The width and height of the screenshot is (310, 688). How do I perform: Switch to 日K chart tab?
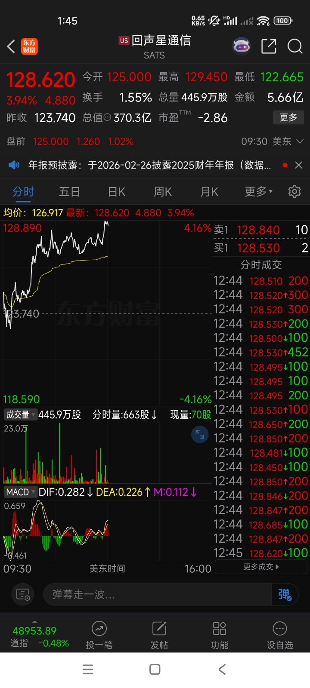tap(116, 192)
